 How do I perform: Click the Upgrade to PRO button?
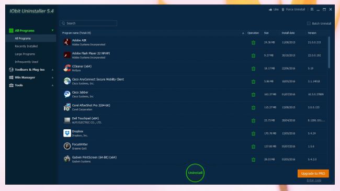pyautogui.click(x=313, y=173)
